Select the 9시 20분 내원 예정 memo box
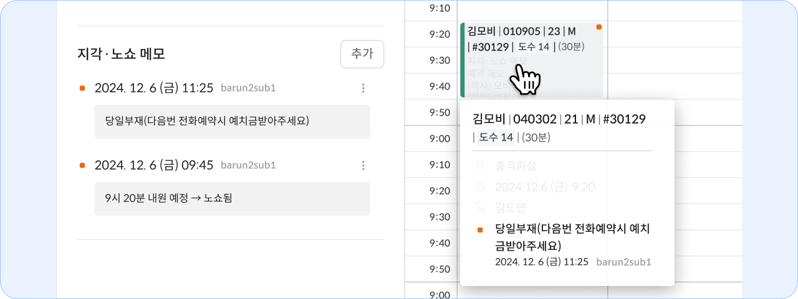The width and height of the screenshot is (798, 299). (x=233, y=199)
